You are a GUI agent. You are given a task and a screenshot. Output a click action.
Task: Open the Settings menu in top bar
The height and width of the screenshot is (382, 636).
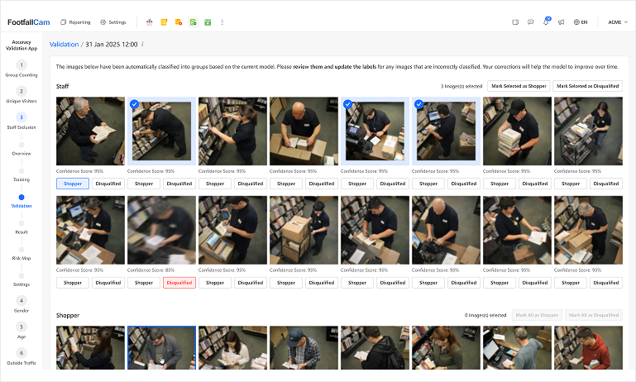[113, 22]
